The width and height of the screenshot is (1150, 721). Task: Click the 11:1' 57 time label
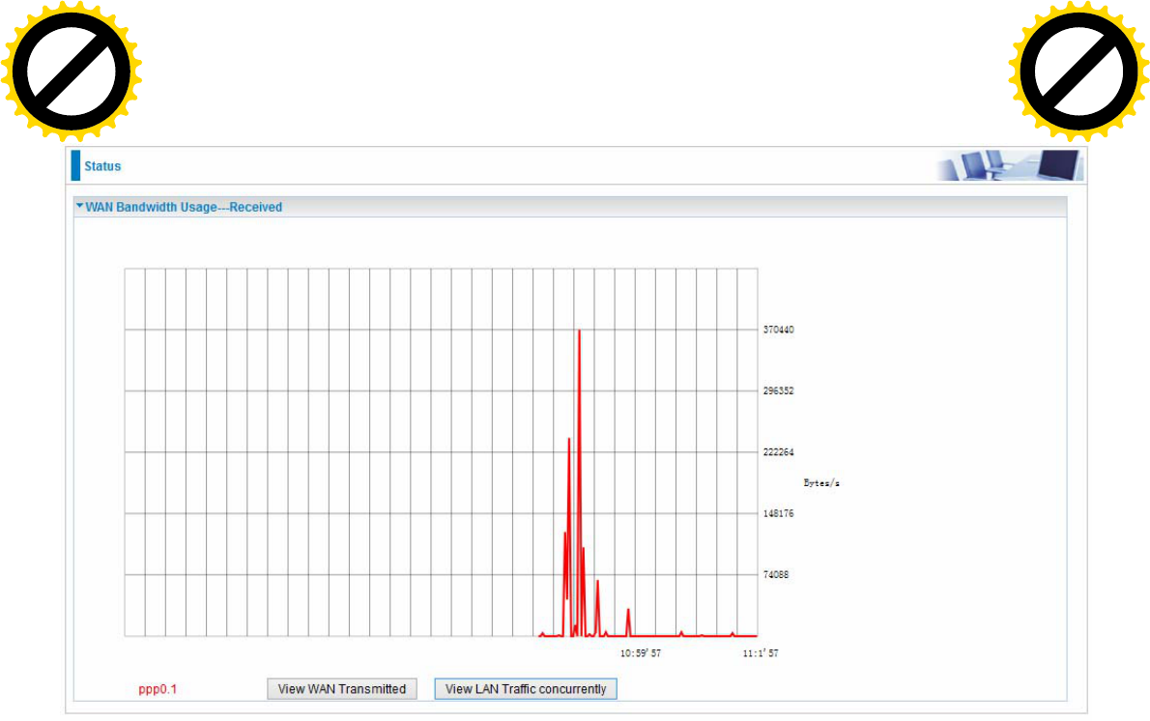pos(761,652)
